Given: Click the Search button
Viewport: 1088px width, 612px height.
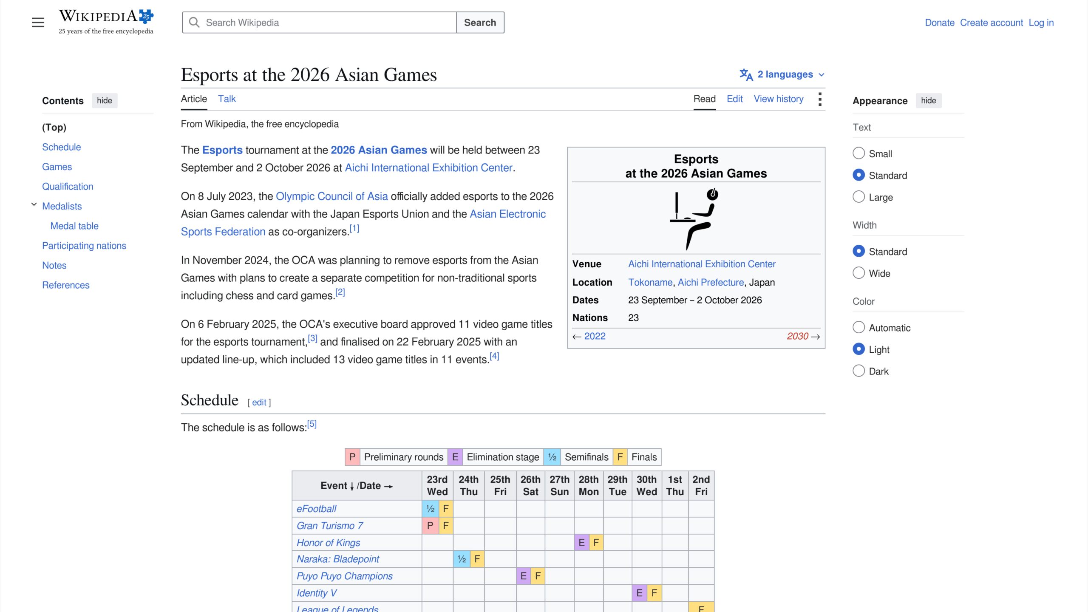Looking at the screenshot, I should [x=480, y=23].
